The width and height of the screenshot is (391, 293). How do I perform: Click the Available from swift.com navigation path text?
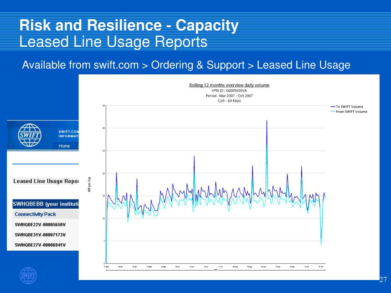(186, 65)
